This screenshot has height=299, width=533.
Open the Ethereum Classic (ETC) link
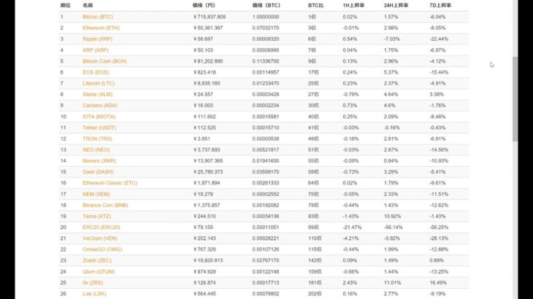click(110, 183)
